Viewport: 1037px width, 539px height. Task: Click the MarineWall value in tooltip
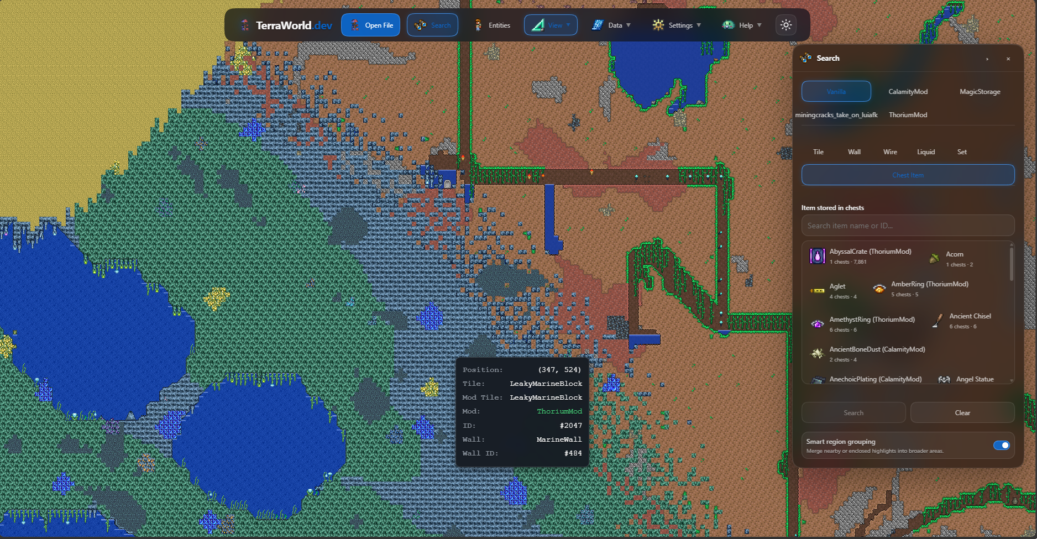pyautogui.click(x=559, y=439)
